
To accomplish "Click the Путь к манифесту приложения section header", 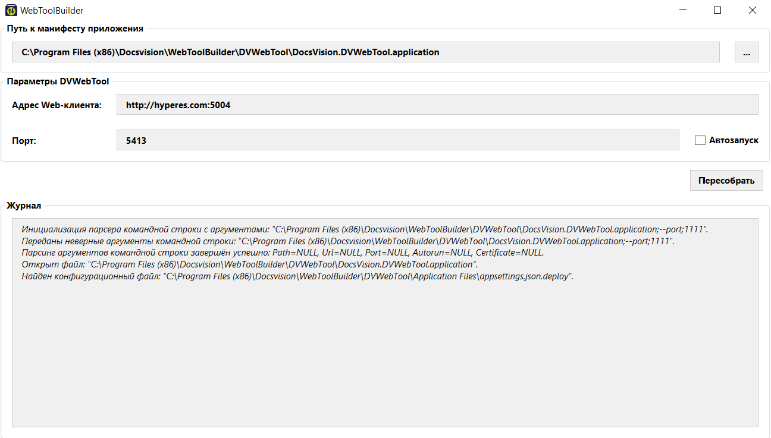I will (74, 29).
